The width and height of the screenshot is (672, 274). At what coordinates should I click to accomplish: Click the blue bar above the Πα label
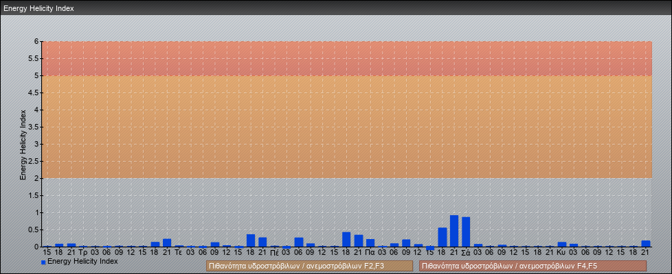click(x=370, y=242)
